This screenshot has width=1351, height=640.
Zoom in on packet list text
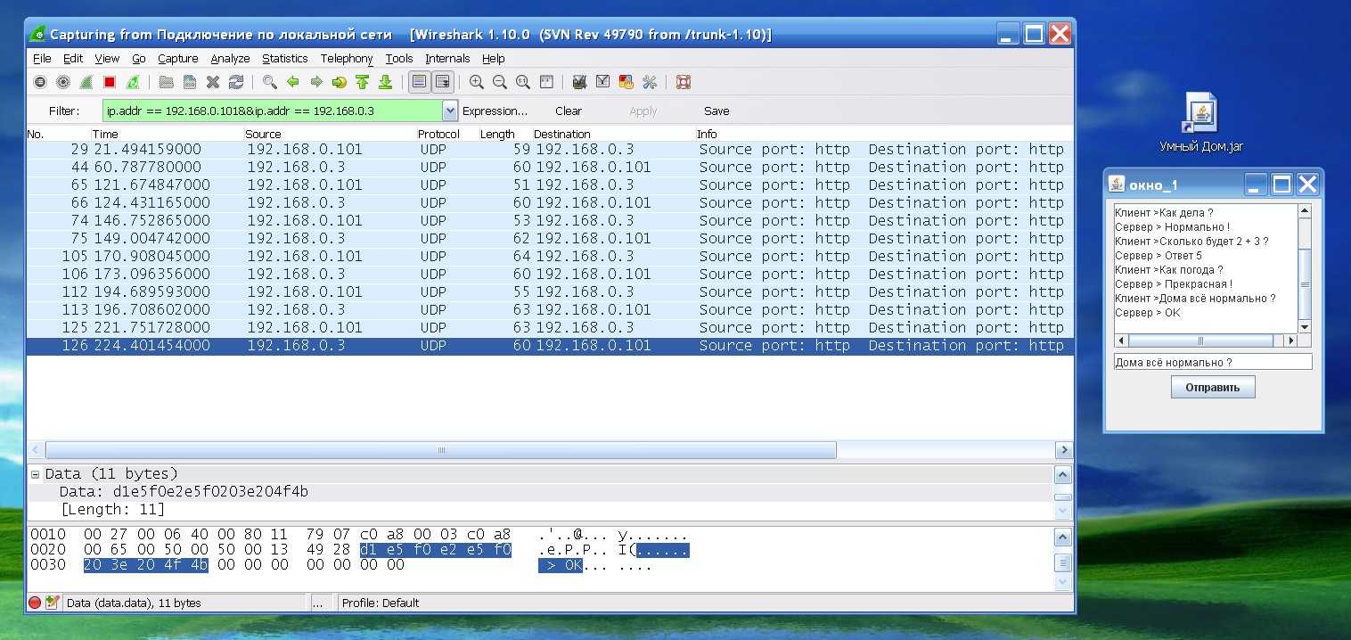coord(477,82)
